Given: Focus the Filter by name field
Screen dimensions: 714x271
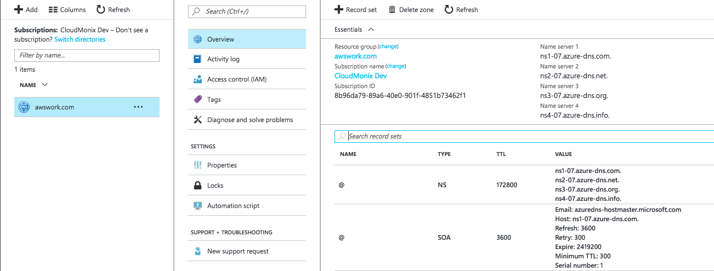Looking at the screenshot, I should 87,55.
